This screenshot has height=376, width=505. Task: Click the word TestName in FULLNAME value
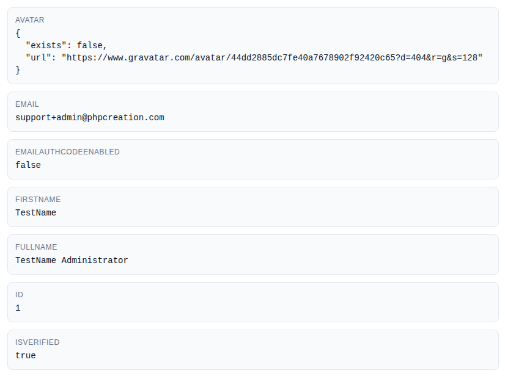[x=35, y=260]
